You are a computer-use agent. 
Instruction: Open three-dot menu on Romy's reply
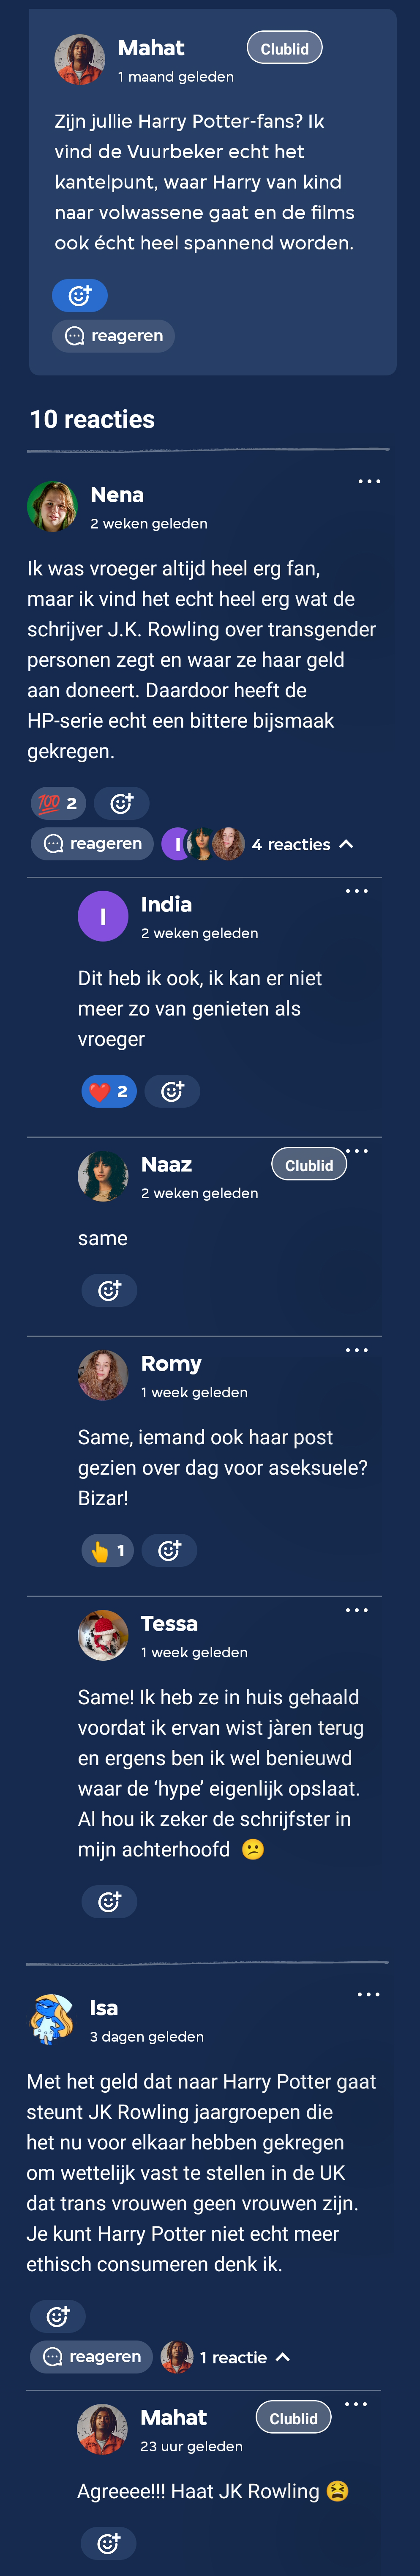pyautogui.click(x=356, y=1350)
